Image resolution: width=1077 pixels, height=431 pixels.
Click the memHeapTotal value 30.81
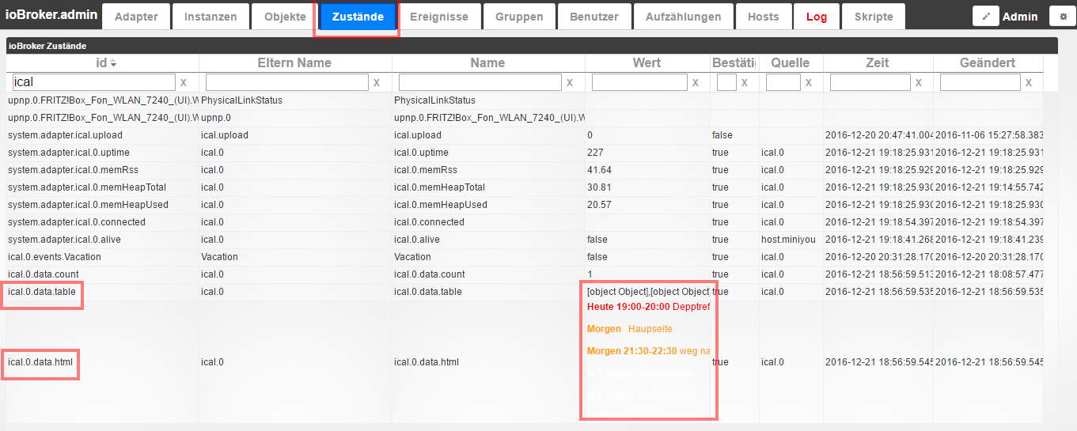coord(599,187)
